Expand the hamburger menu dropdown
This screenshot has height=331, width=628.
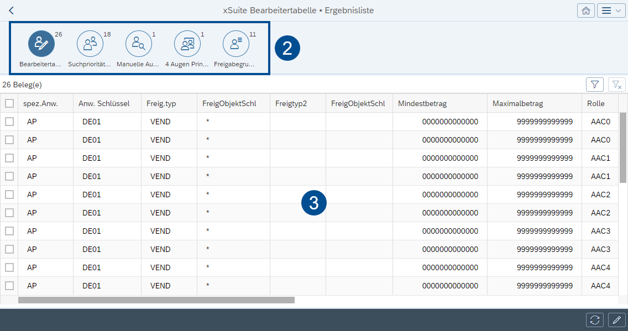(611, 10)
